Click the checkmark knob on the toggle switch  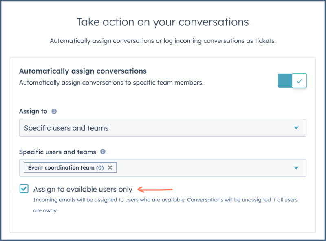pyautogui.click(x=299, y=81)
